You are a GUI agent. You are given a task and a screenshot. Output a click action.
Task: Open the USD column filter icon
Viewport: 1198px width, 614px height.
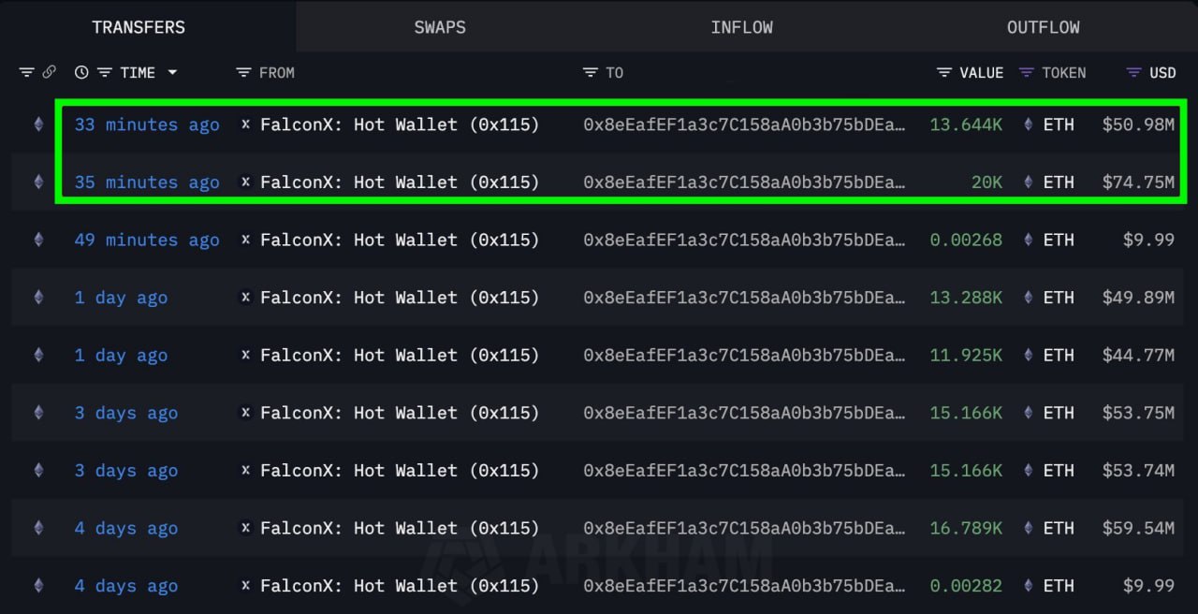click(1134, 72)
